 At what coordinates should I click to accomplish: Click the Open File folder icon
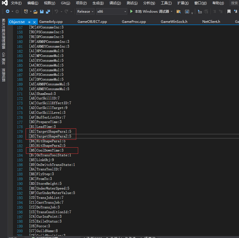35,12
